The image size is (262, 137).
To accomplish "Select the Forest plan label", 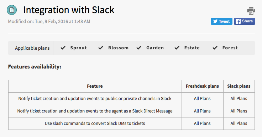I will [230, 48].
